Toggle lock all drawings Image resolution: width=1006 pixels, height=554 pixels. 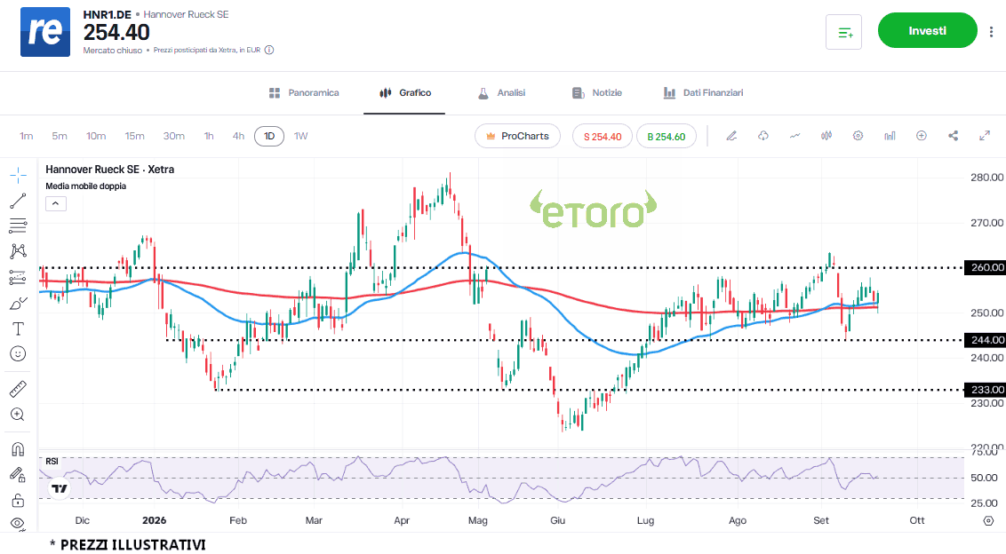pyautogui.click(x=18, y=500)
